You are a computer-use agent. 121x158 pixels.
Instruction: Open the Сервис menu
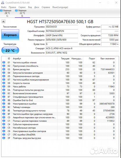click(x=22, y=7)
